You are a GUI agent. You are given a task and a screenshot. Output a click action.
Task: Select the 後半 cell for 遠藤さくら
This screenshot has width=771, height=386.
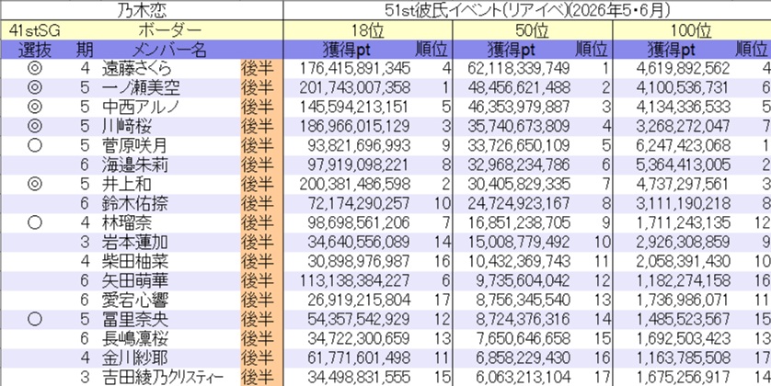(261, 68)
